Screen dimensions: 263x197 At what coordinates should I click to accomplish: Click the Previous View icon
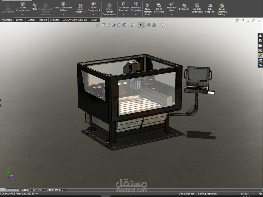(x=108, y=25)
